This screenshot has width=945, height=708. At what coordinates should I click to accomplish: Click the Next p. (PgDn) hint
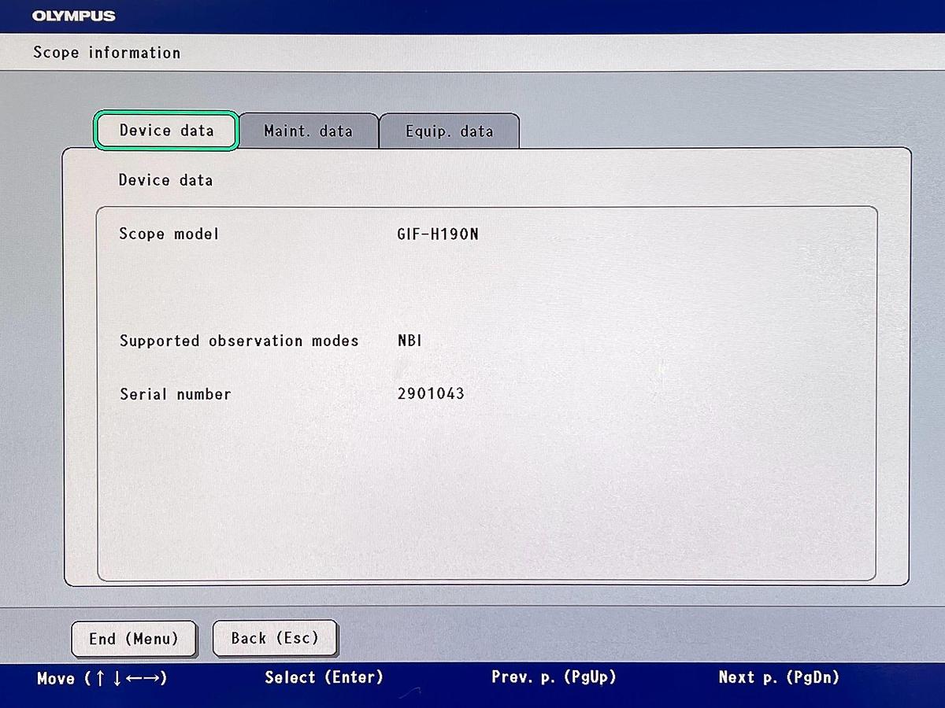(779, 677)
